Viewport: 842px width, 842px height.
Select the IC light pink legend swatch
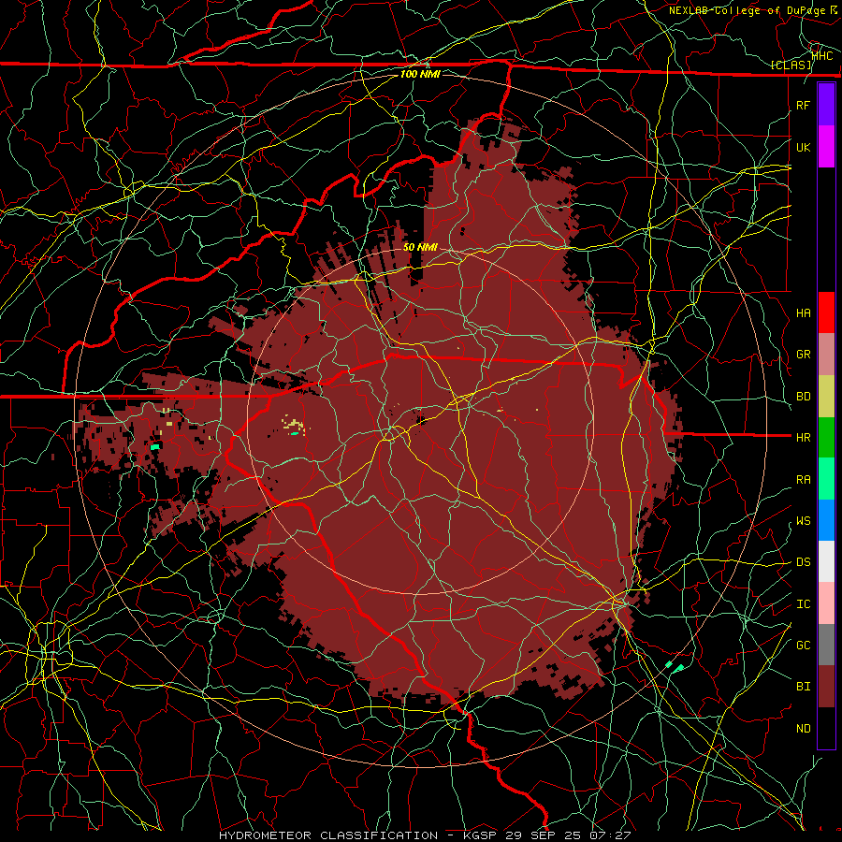tap(826, 603)
